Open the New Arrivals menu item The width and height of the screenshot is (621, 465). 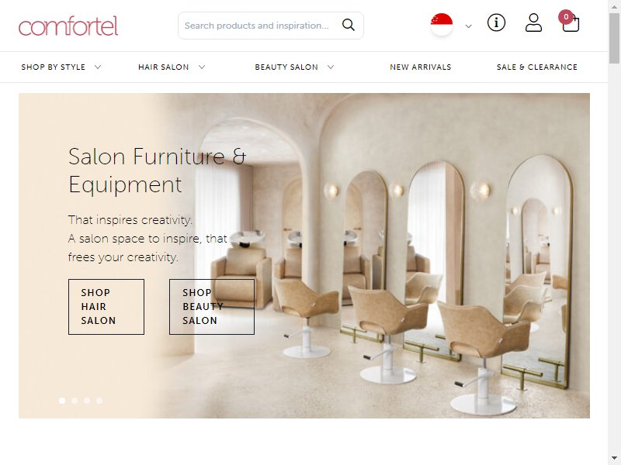(421, 67)
